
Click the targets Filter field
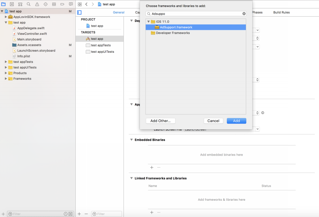coord(106,214)
